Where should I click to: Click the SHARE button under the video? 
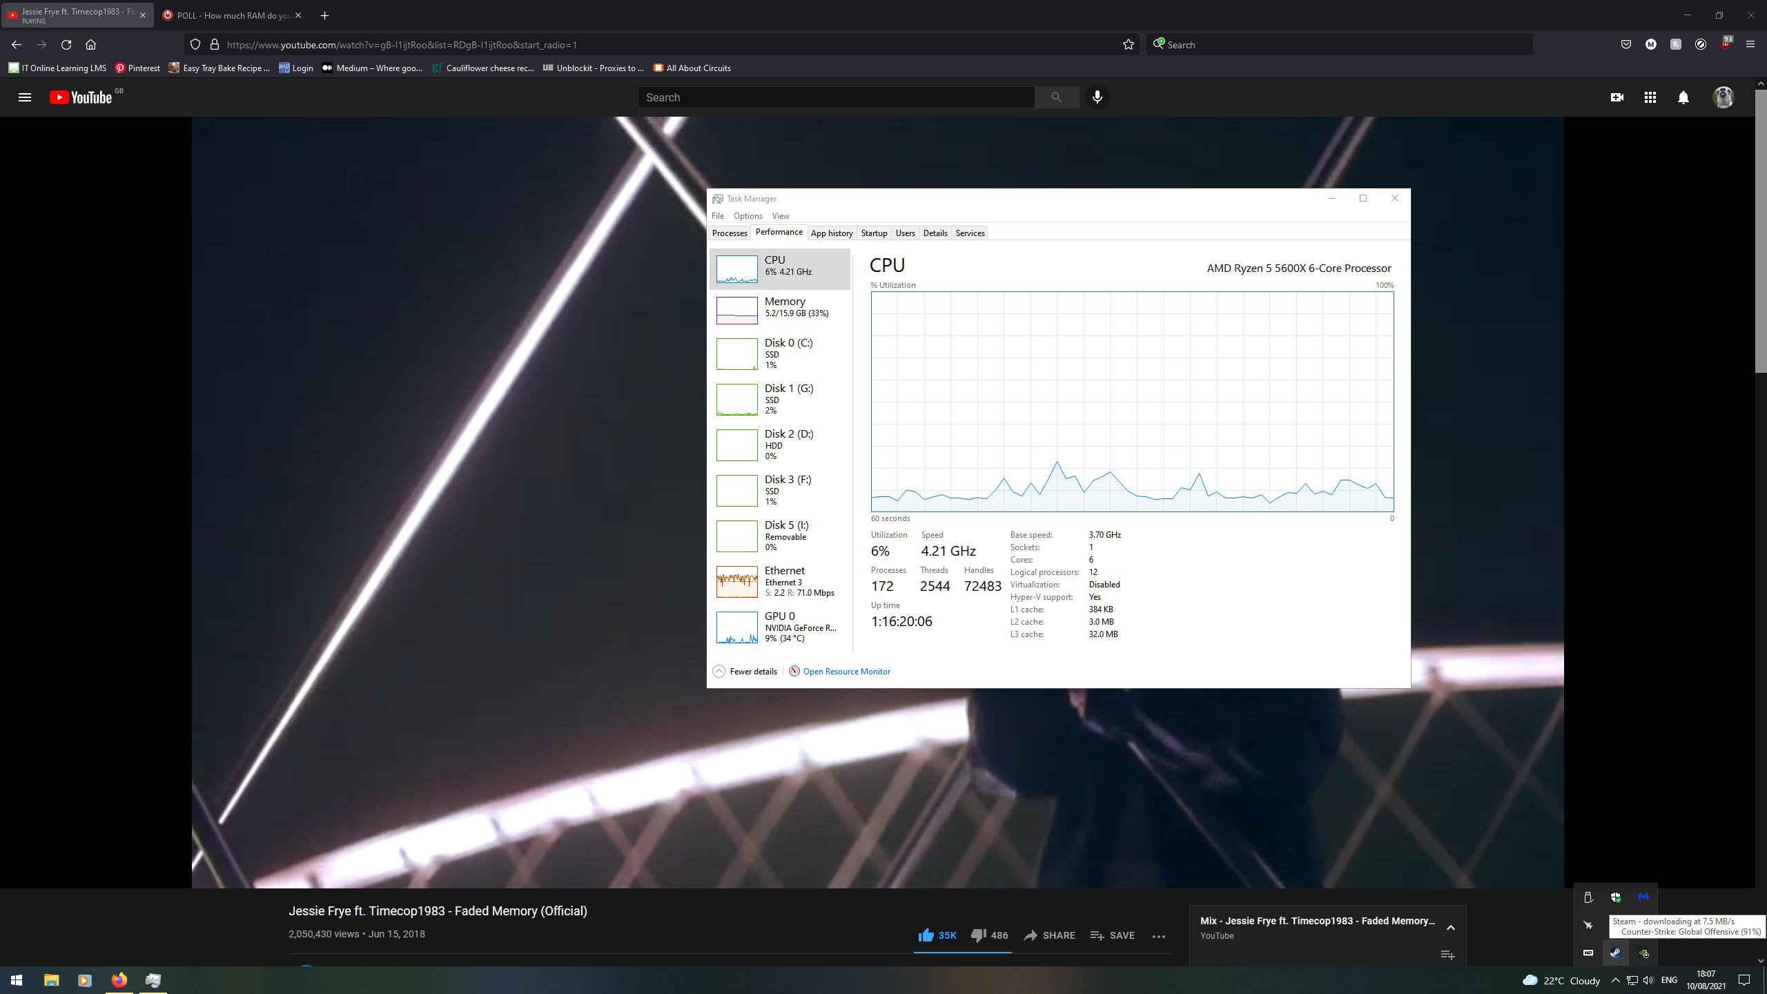tap(1049, 935)
